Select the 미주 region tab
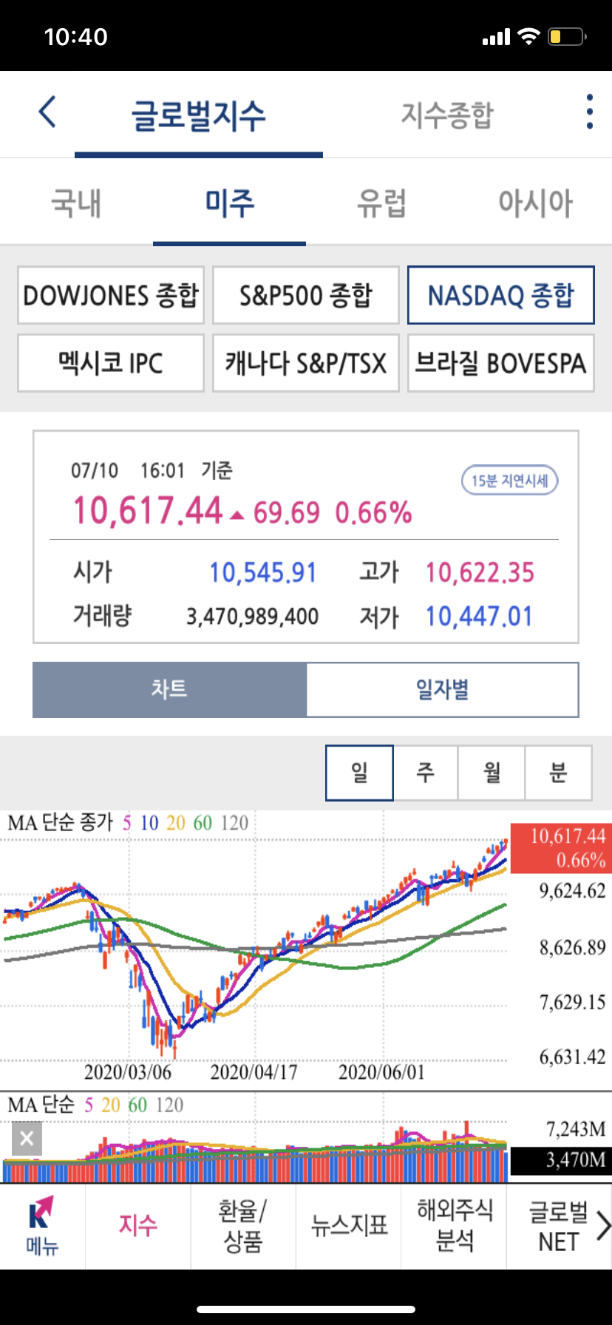612x1325 pixels. coord(230,203)
